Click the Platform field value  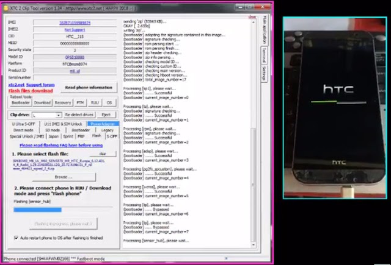(x=75, y=64)
